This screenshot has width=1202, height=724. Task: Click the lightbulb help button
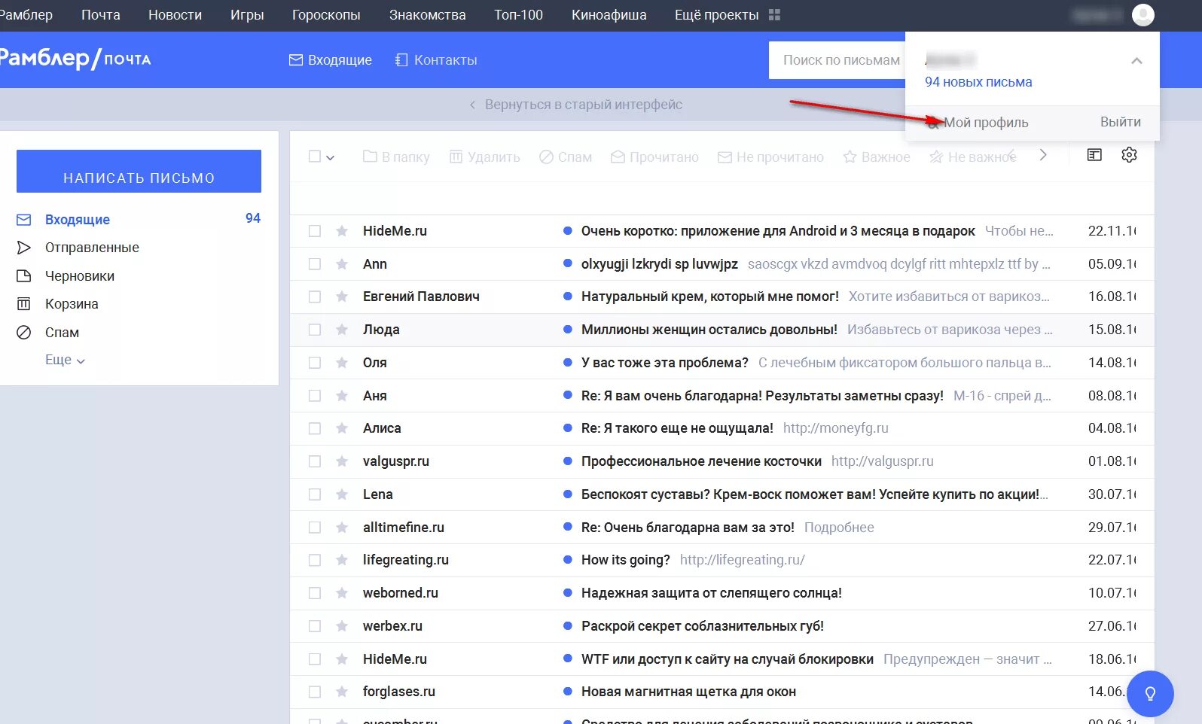(x=1150, y=693)
